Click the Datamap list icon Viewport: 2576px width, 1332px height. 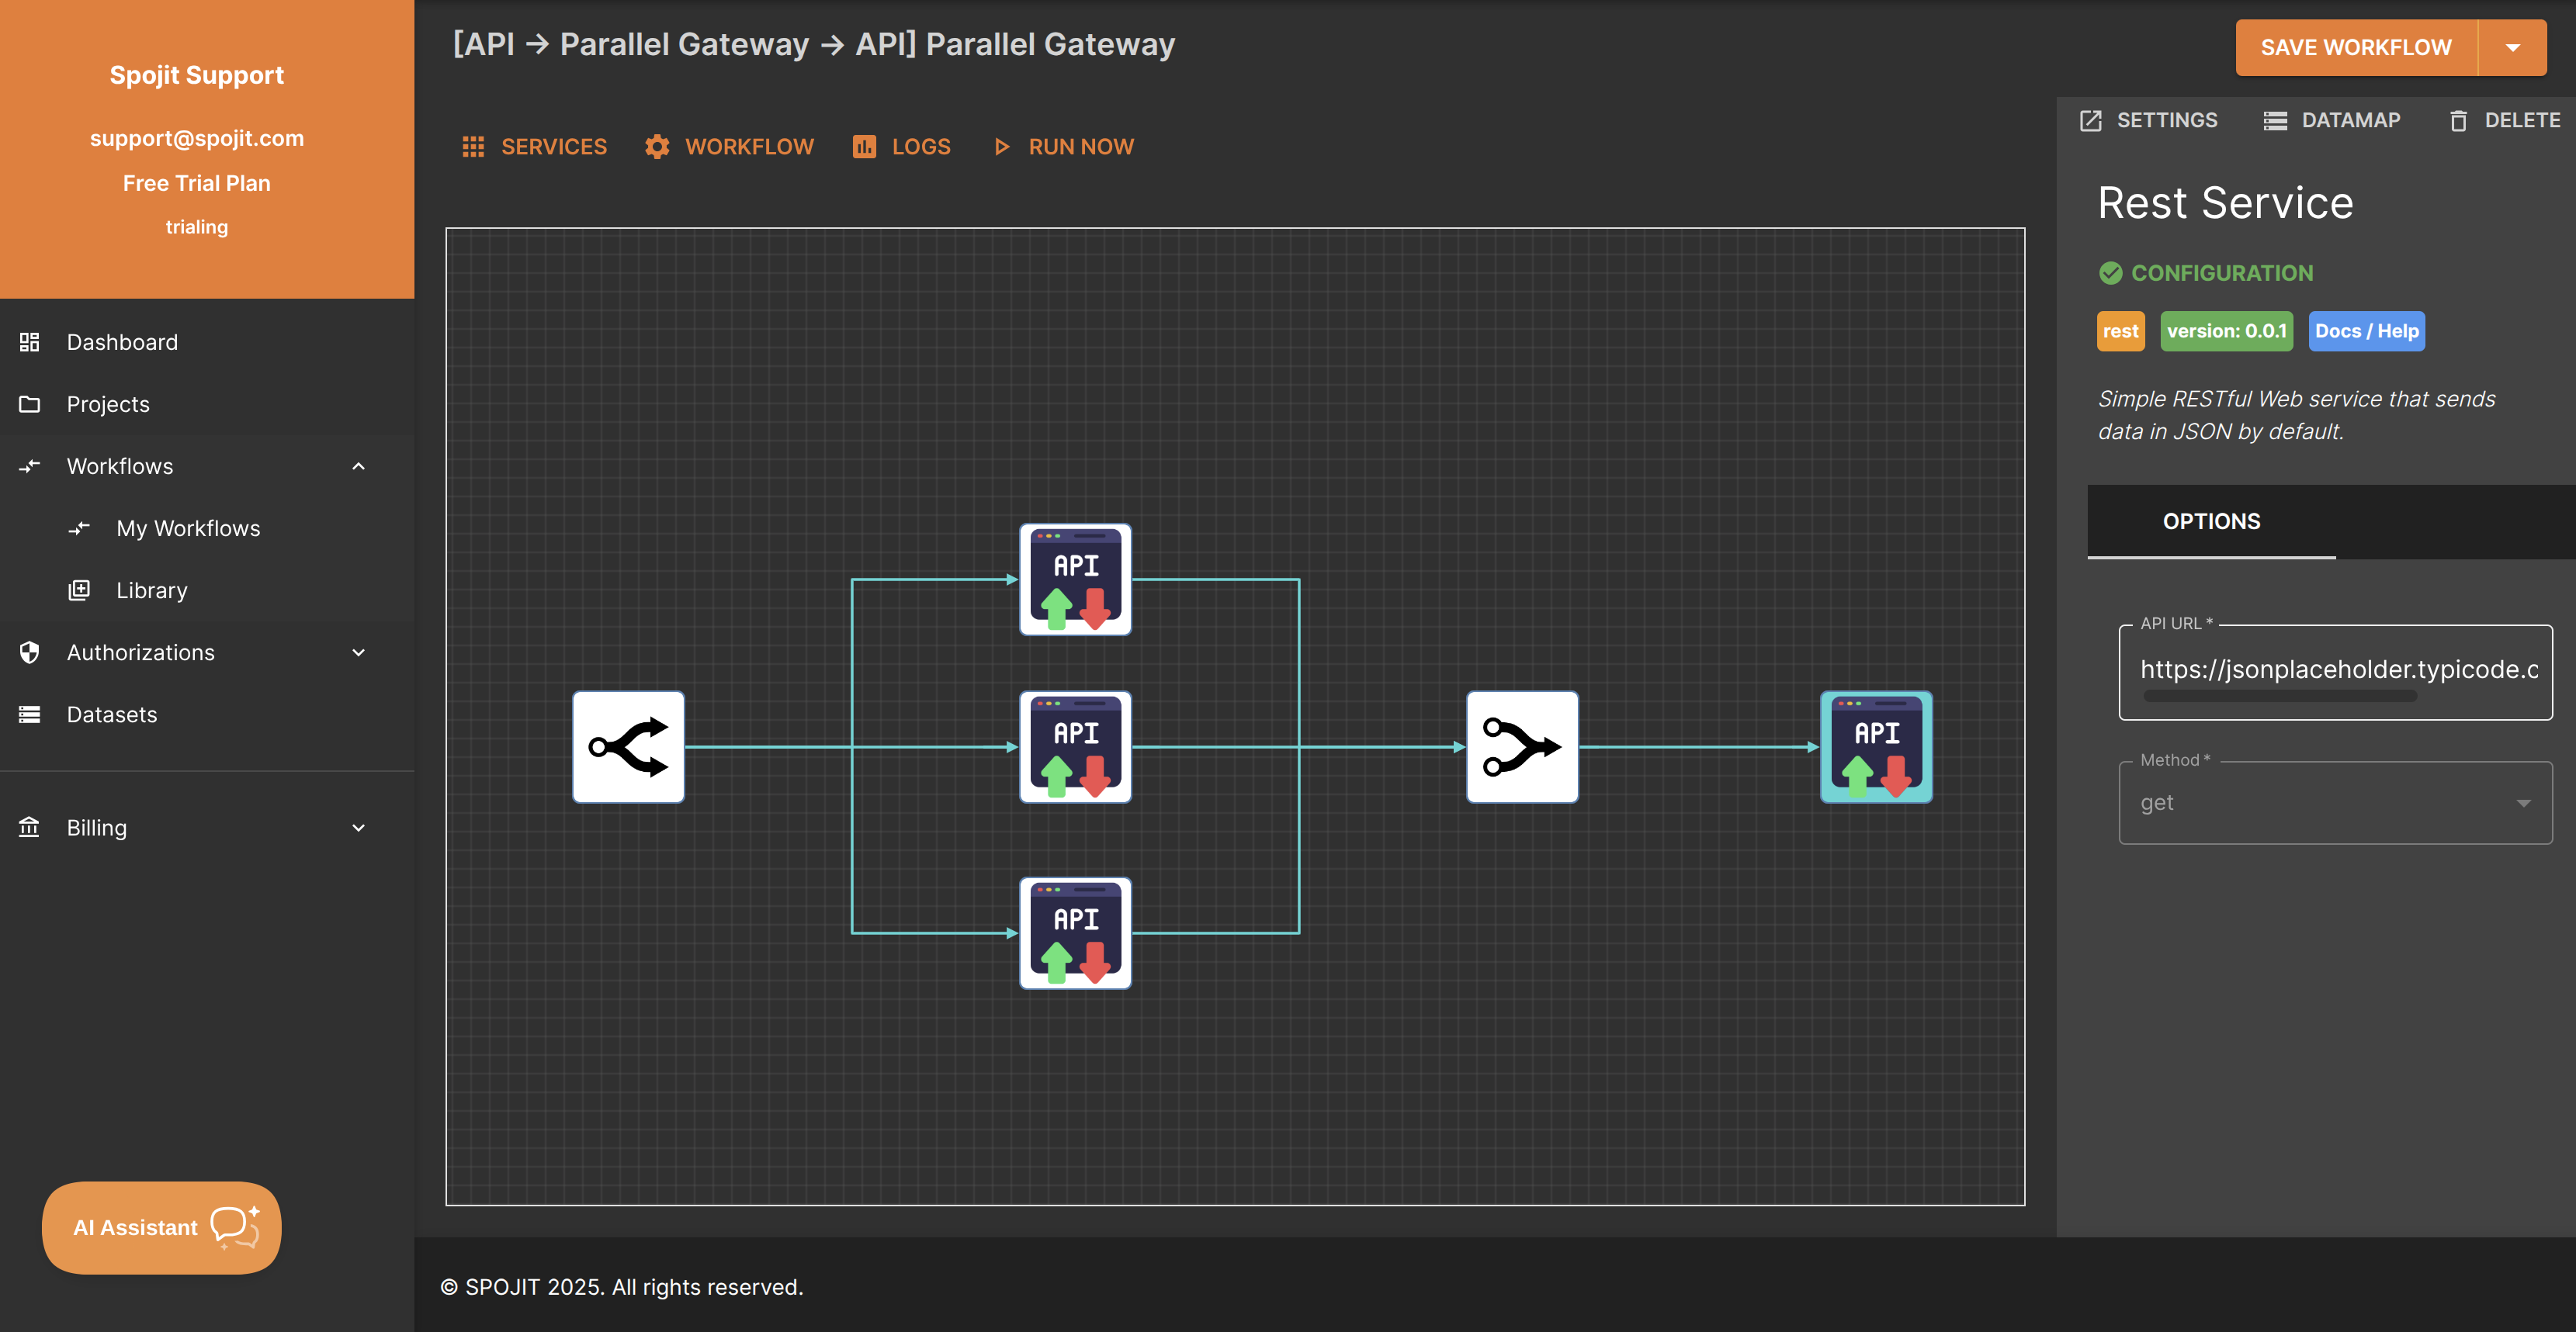point(2275,121)
